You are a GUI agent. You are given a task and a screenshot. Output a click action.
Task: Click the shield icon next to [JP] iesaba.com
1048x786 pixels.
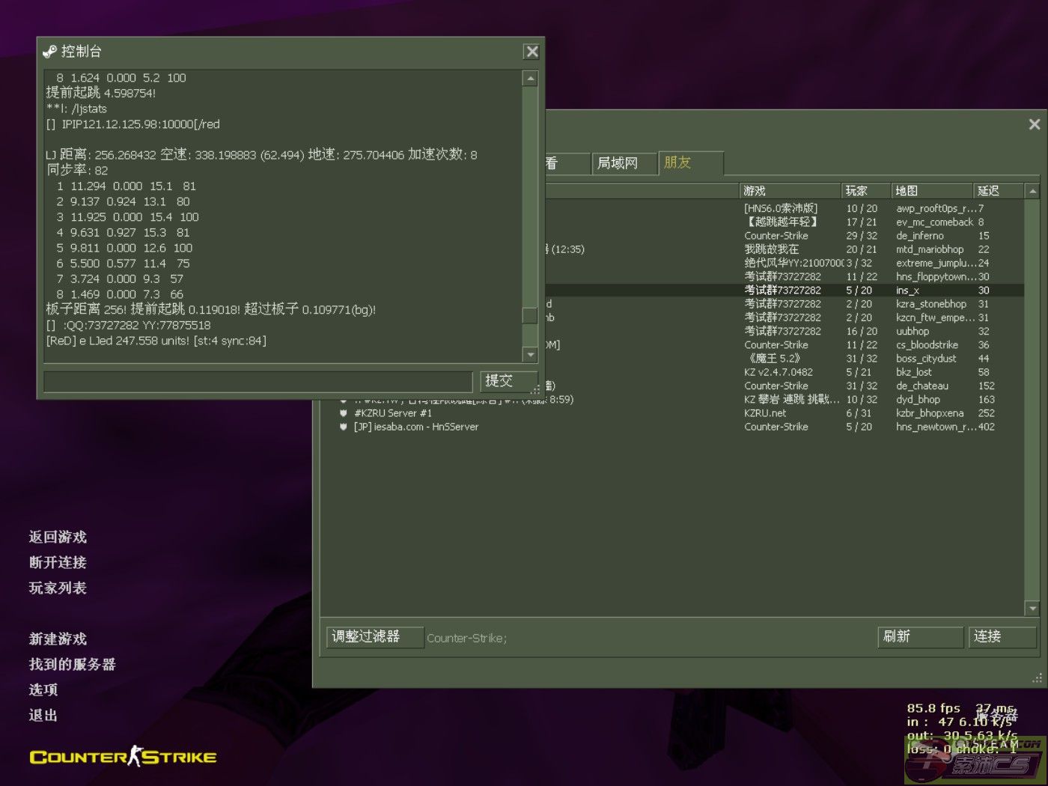(344, 427)
